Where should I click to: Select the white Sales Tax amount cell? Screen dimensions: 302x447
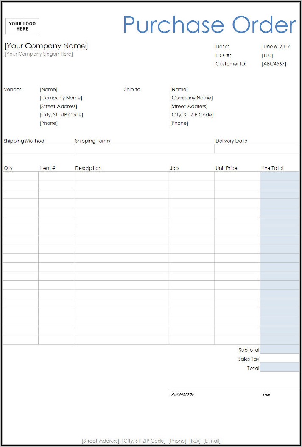coord(280,359)
